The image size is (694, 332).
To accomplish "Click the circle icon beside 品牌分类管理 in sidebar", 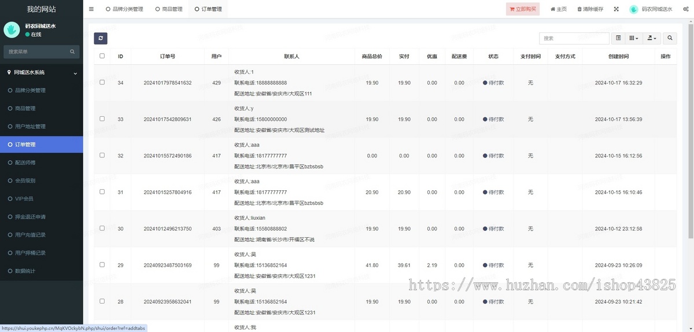I will [x=9, y=90].
